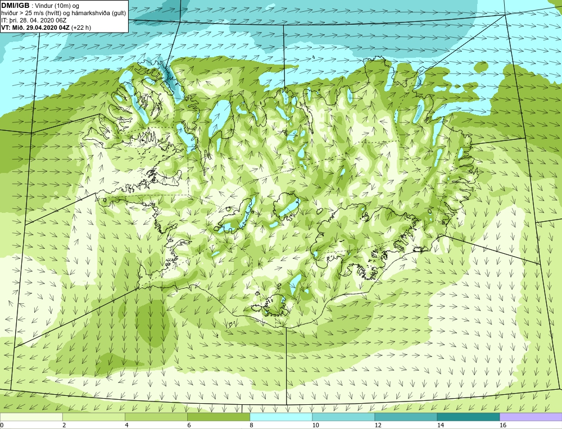The height and width of the screenshot is (429, 562).
Task: Click the 12–14 m/s teal legend swatch
Action: point(406,417)
